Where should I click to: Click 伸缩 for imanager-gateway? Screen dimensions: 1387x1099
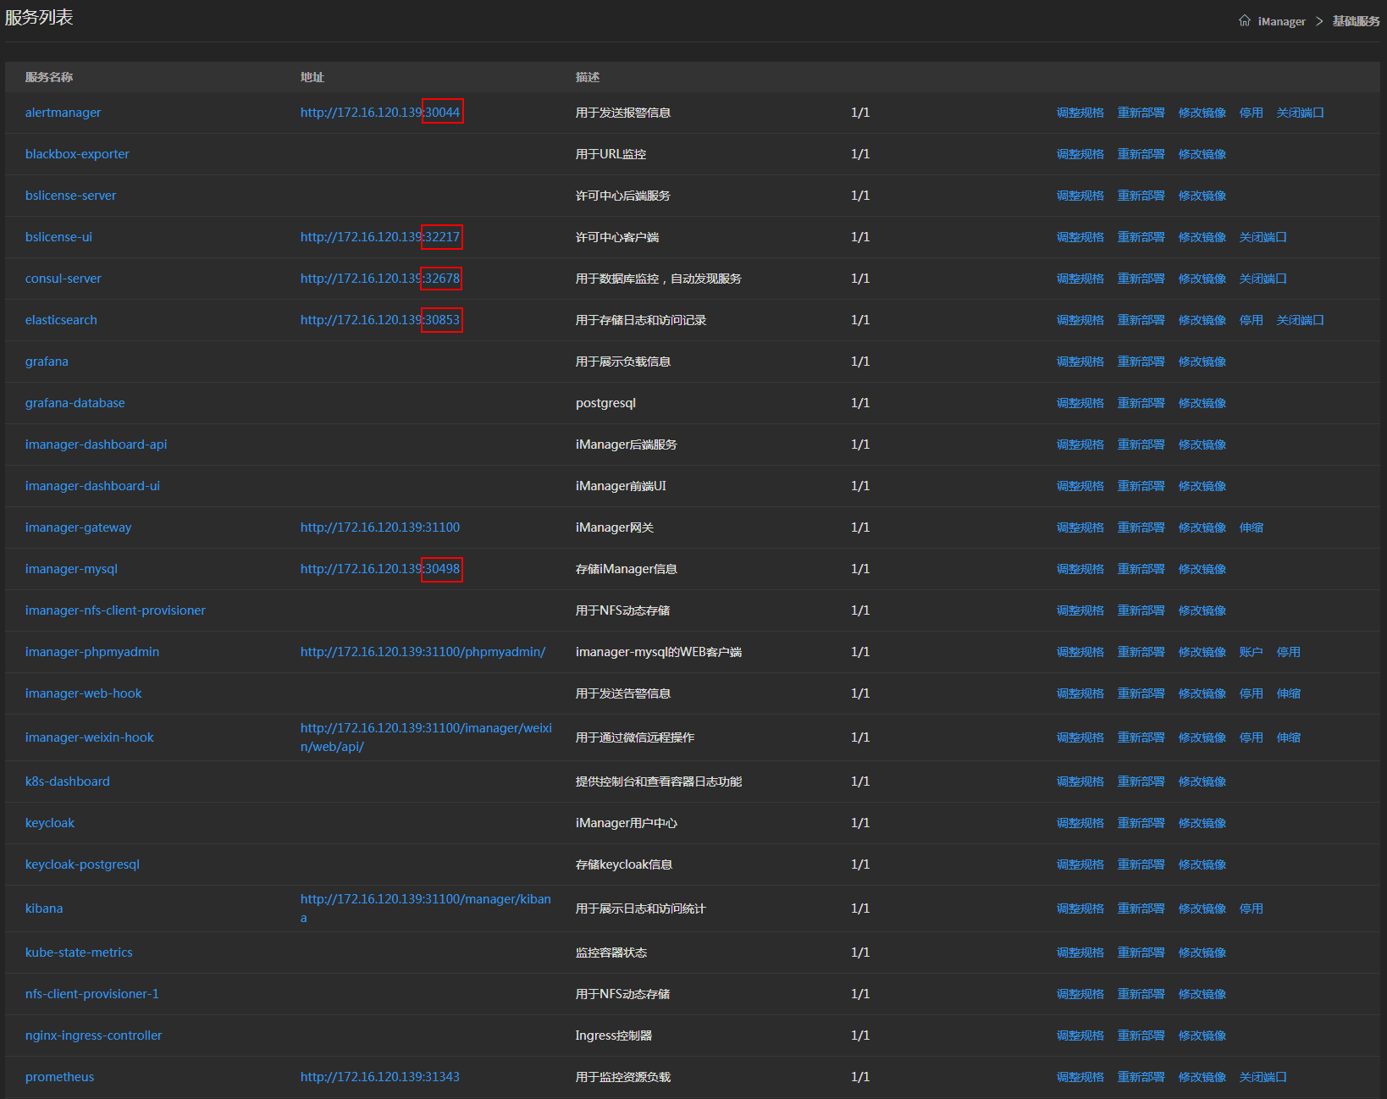click(1251, 527)
